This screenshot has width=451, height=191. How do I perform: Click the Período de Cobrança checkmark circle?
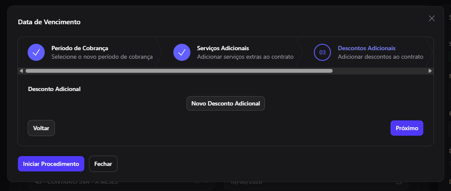coord(36,52)
